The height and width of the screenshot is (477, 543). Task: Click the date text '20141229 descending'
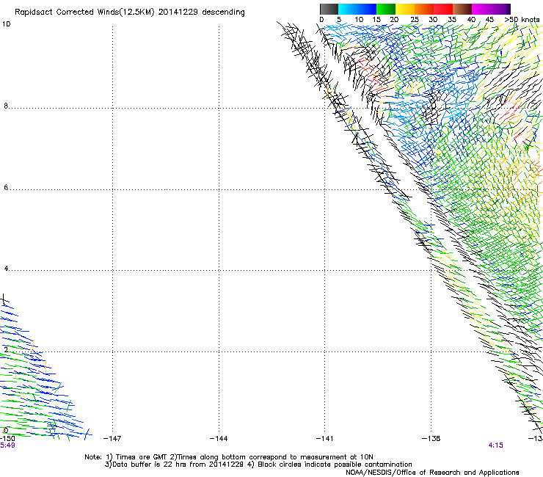coord(202,12)
